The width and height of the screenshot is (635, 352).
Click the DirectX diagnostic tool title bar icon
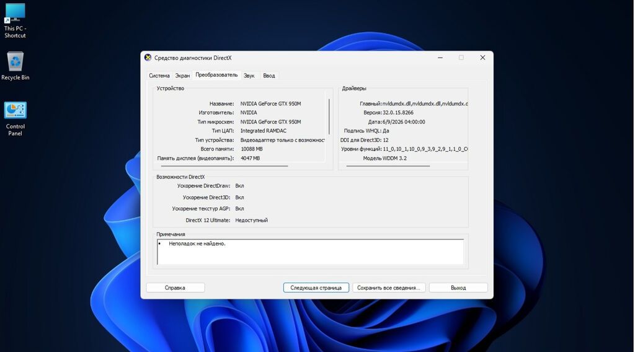click(x=148, y=58)
